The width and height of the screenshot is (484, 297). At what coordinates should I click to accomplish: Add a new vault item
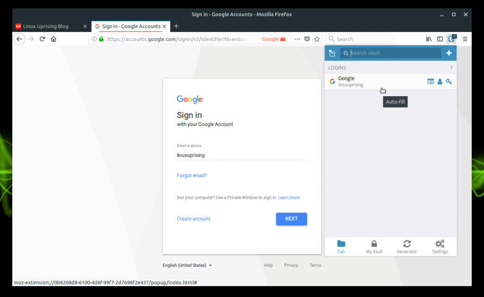point(449,53)
